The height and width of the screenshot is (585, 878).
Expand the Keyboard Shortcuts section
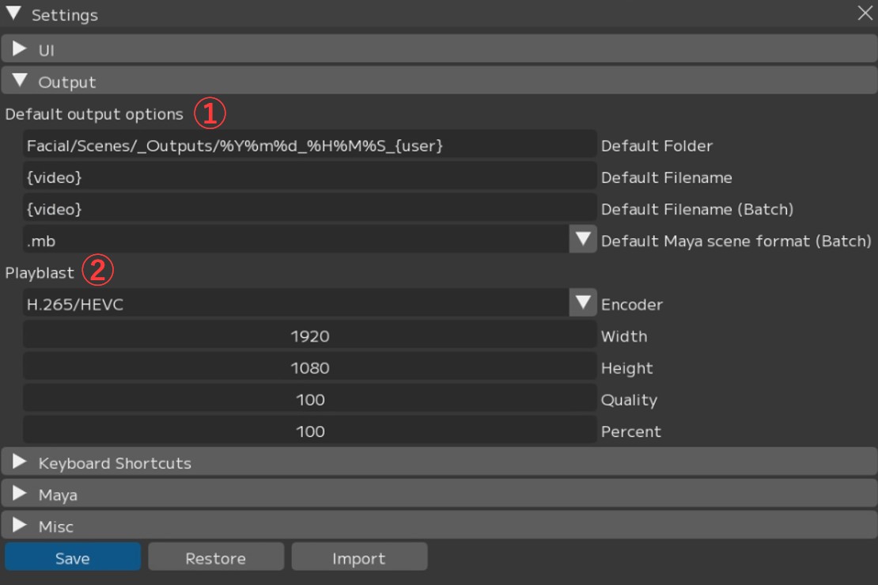pyautogui.click(x=21, y=462)
